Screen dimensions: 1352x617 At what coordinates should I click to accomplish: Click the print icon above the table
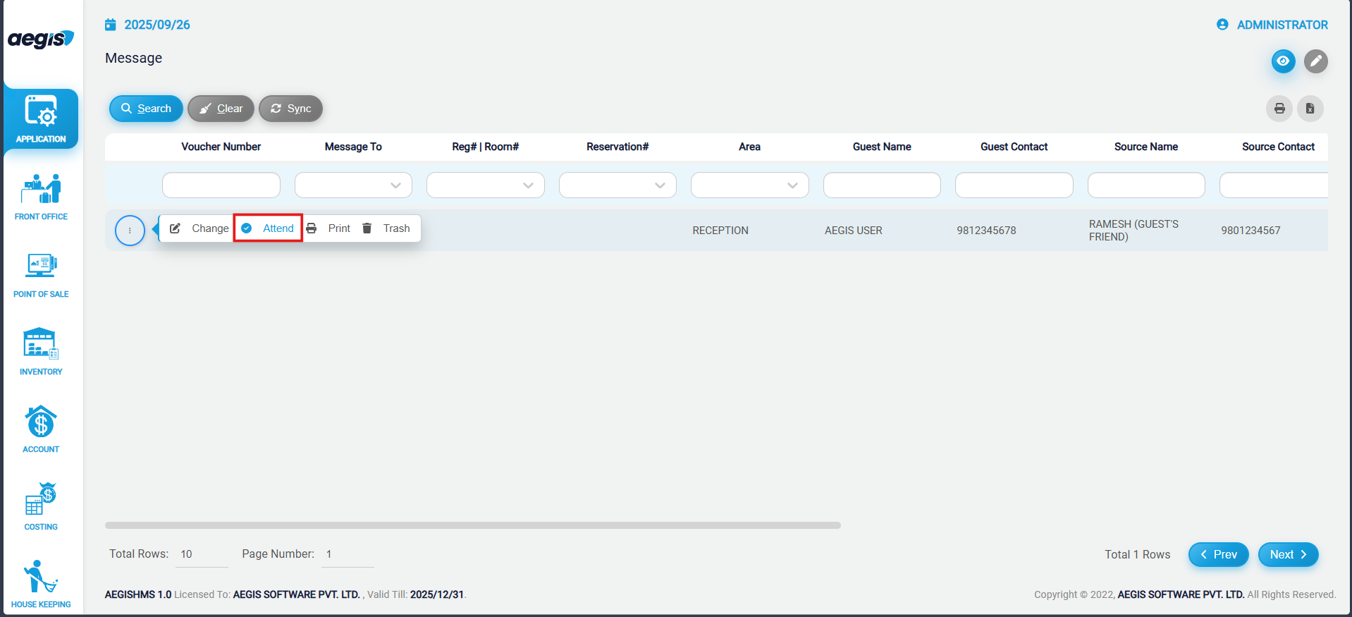tap(1279, 109)
